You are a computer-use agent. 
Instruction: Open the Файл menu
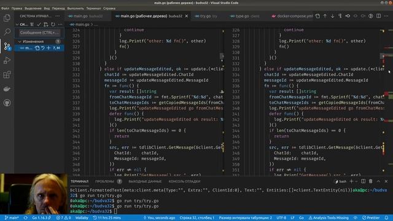click(x=5, y=8)
